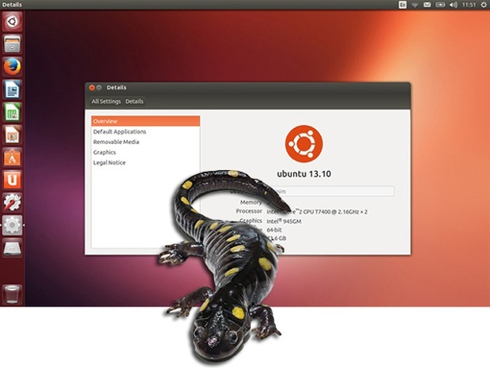Open the battery indicator menu
The image size is (490, 368).
point(440,5)
